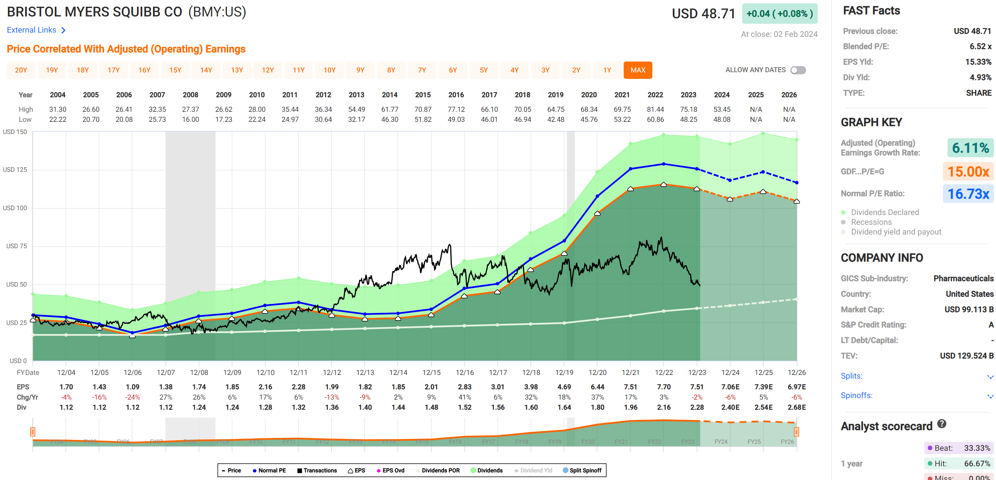Click the right range slider handle

click(x=796, y=432)
